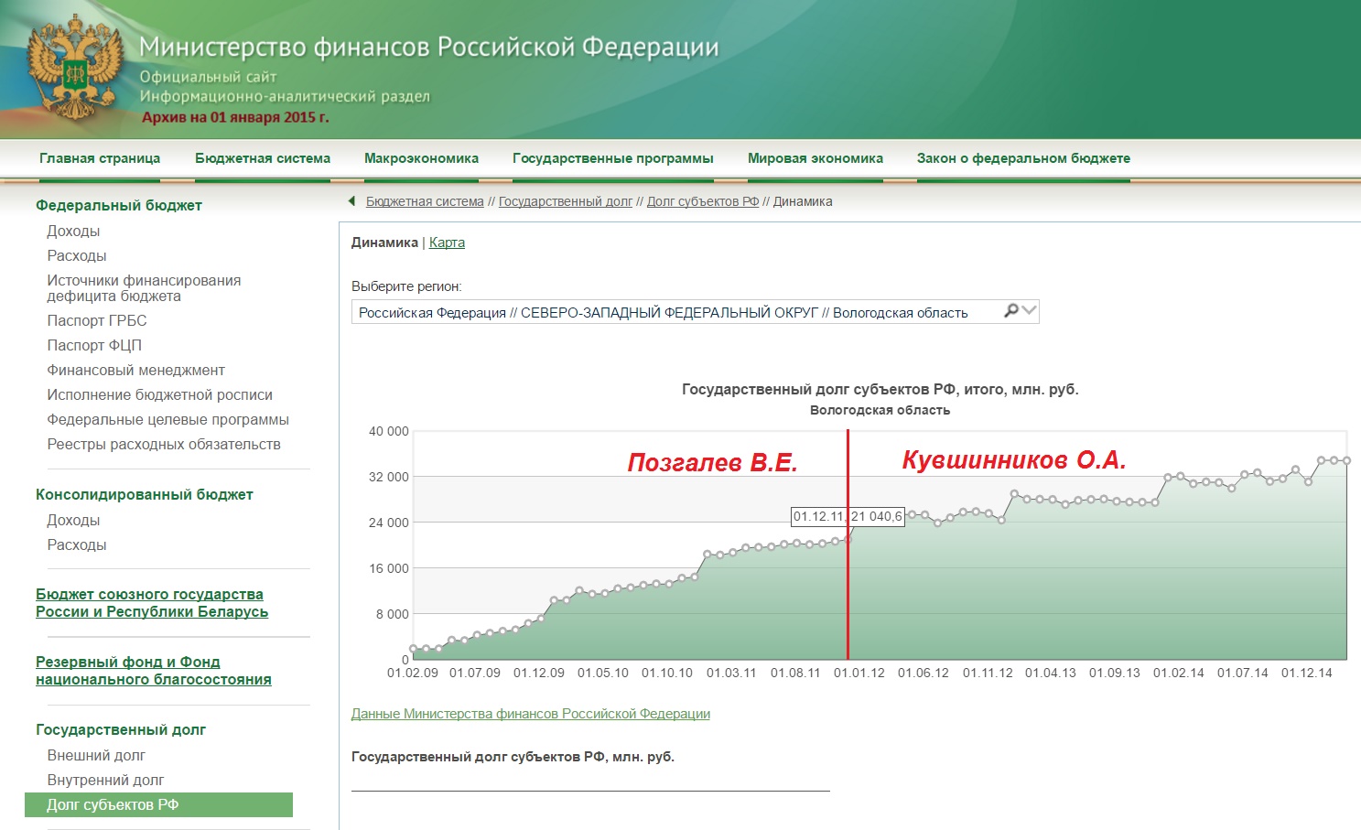
Task: Click the magnifier icon in region selector
Action: (x=1010, y=311)
